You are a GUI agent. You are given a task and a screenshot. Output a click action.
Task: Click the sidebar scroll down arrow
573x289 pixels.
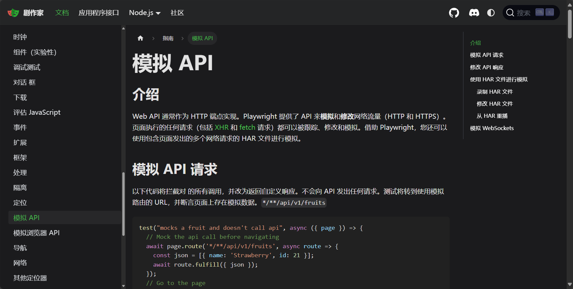pos(123,286)
